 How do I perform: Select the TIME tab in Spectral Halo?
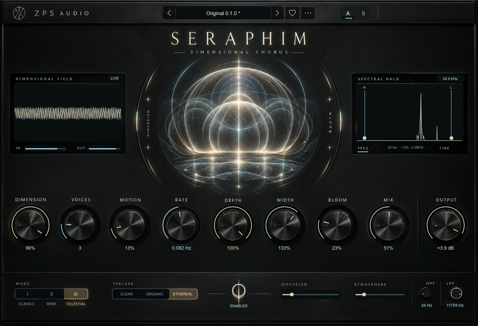pos(444,149)
